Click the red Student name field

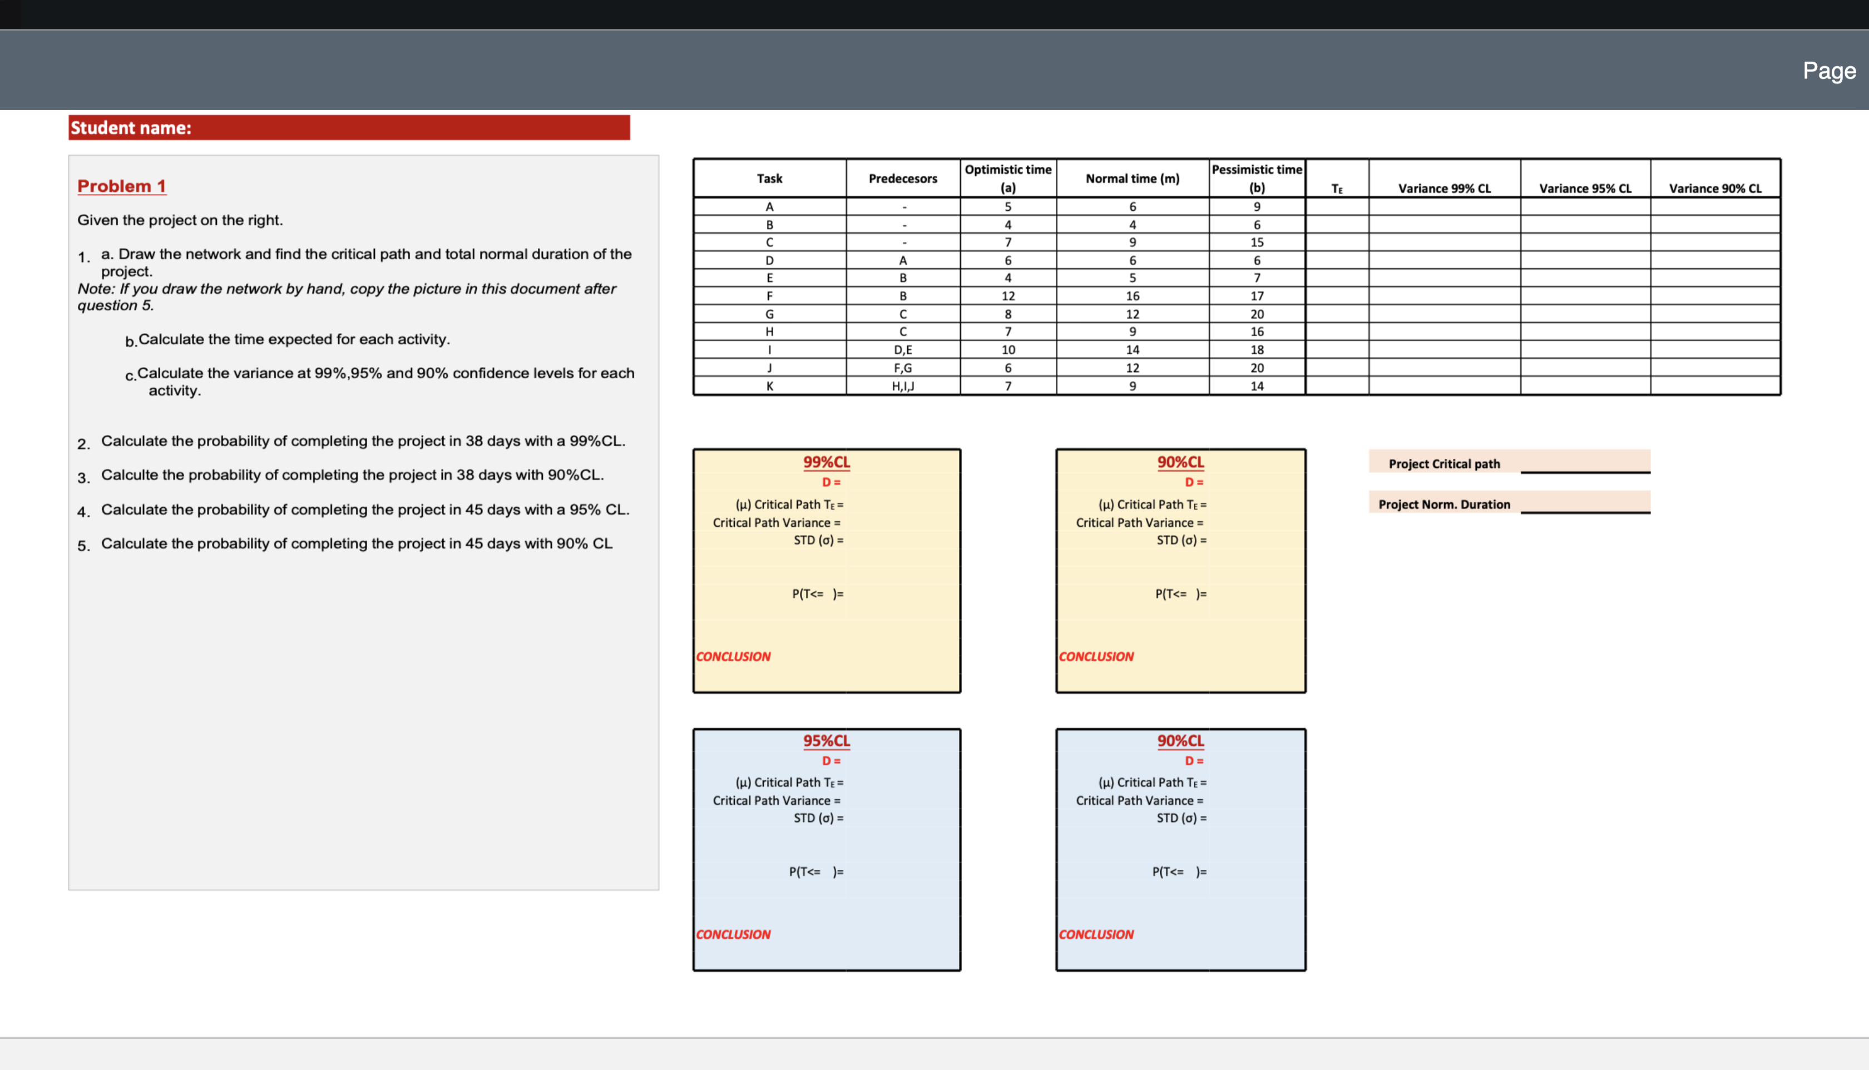pos(349,128)
